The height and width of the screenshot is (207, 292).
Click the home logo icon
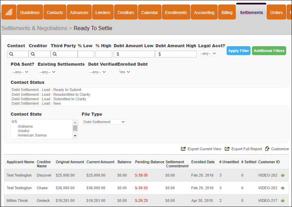pyautogui.click(x=9, y=12)
